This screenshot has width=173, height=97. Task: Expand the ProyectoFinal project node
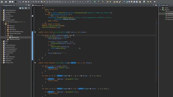[2, 53]
